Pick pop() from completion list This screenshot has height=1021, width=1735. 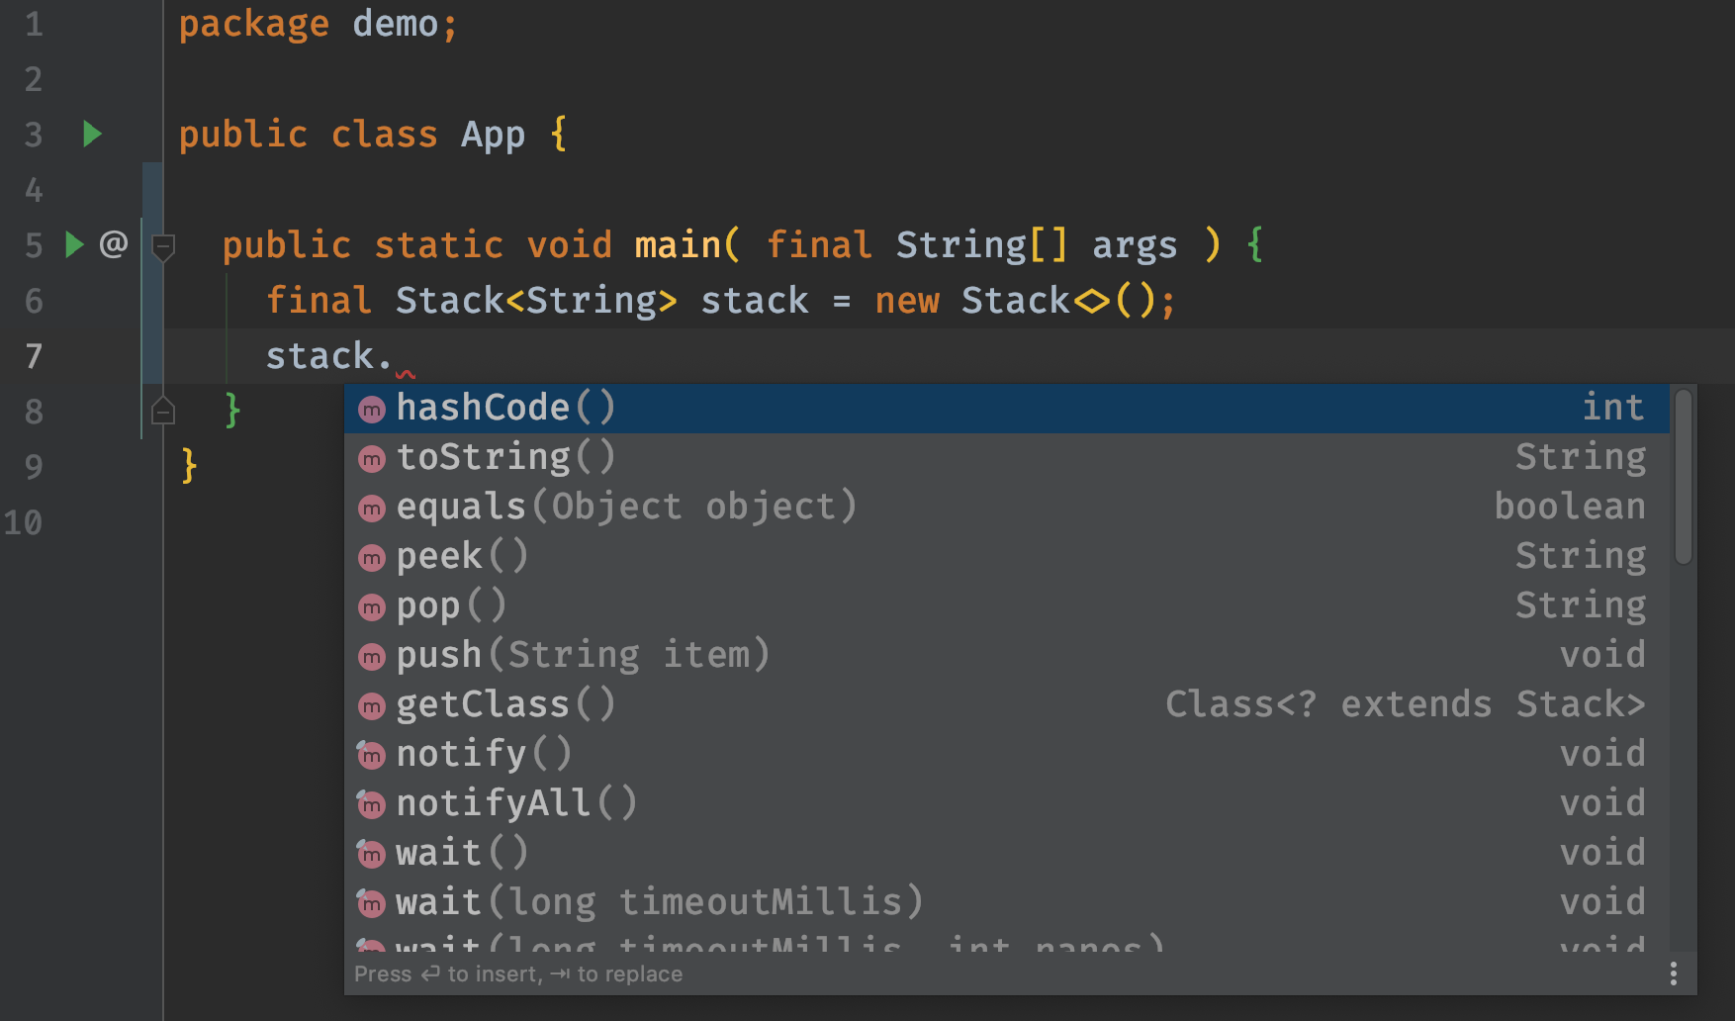[x=1006, y=605]
